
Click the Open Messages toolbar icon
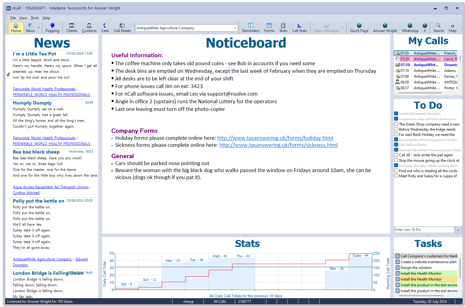coord(326,28)
